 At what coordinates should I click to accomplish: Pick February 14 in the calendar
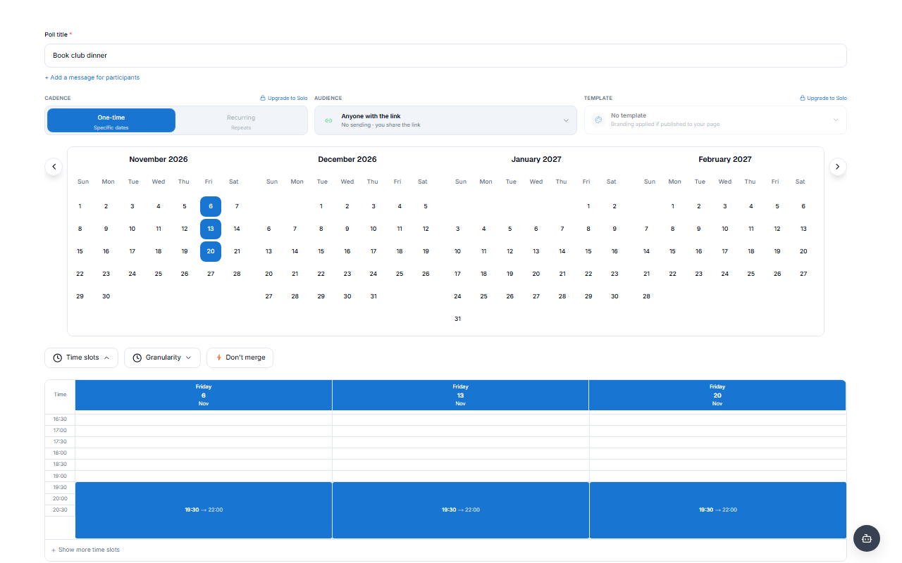point(646,251)
